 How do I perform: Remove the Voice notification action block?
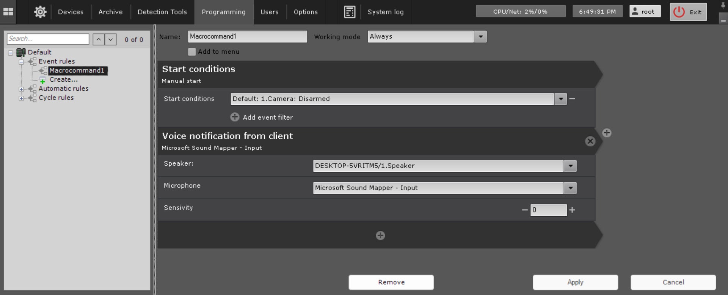point(590,141)
